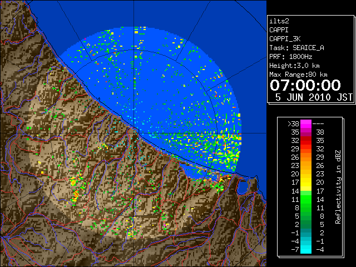
Task: Click the ">38" legend label
Action: tap(293, 124)
